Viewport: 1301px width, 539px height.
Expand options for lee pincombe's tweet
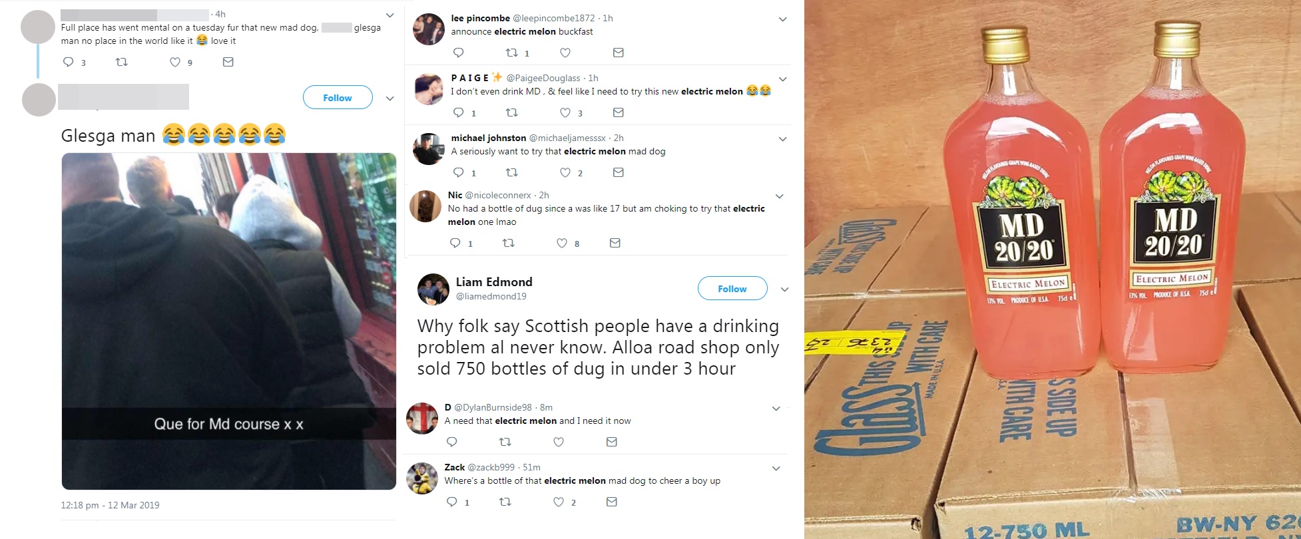782,19
